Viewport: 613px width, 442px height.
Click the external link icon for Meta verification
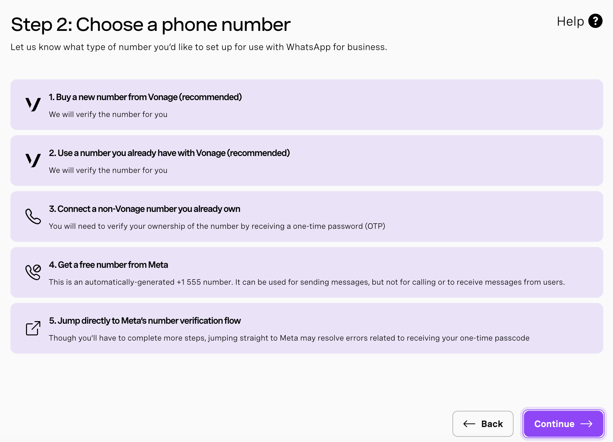point(33,328)
